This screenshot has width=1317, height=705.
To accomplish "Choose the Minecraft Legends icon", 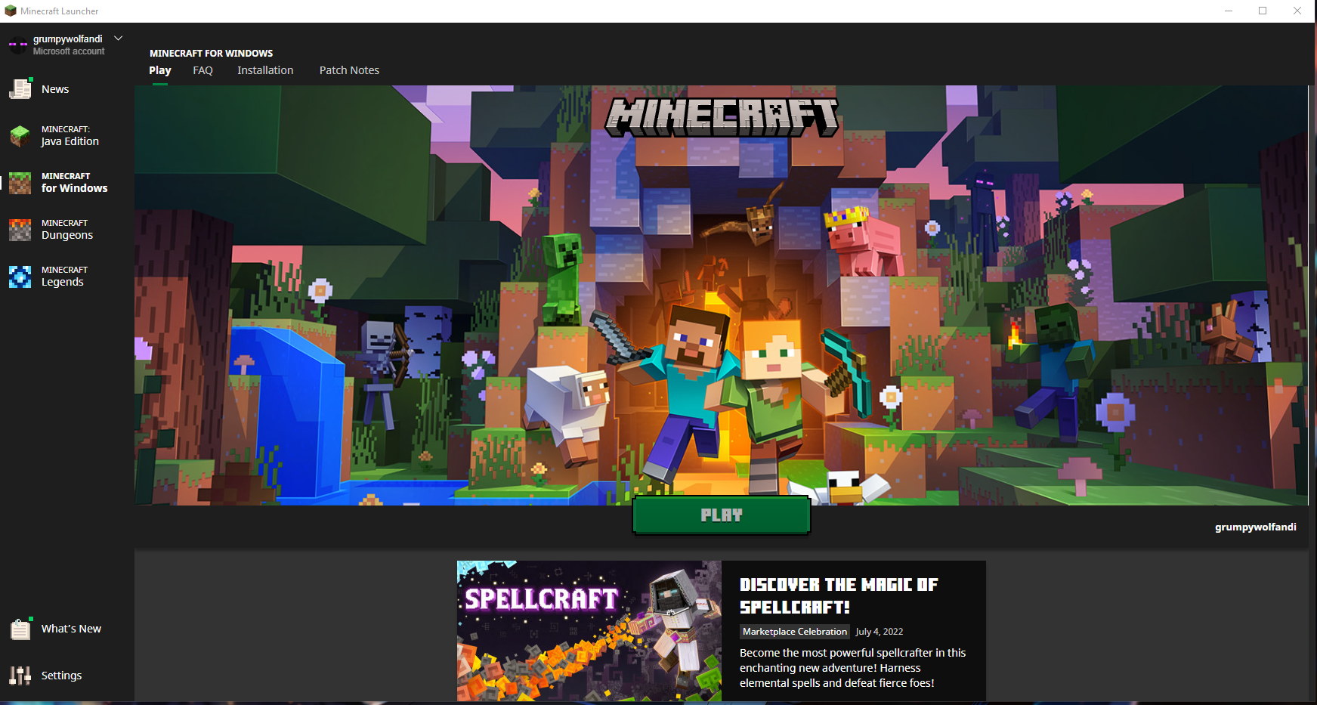I will pos(20,277).
